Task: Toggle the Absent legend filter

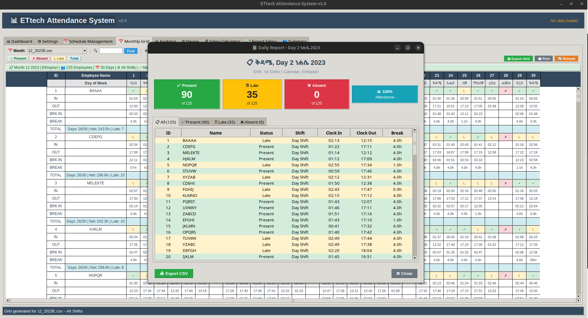Action: [40, 58]
